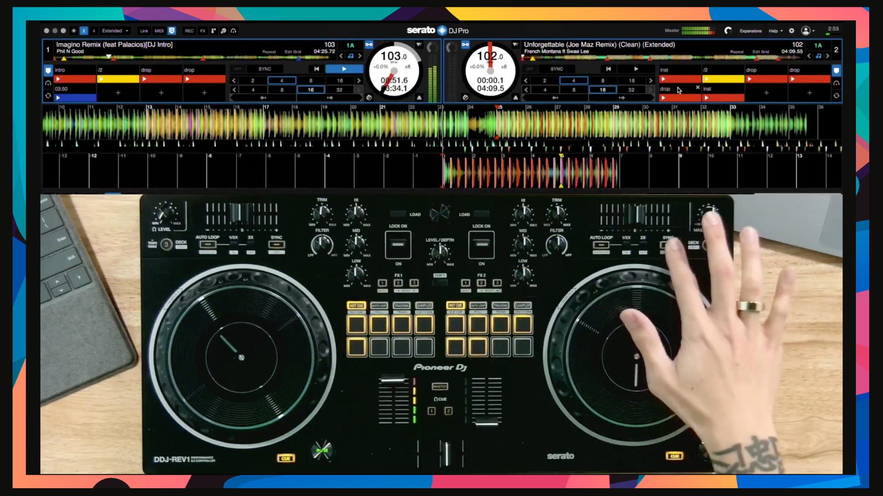Viewport: 883px width, 496px height.
Task: Select 8-beat auto loop on deck 2
Action: 602,80
